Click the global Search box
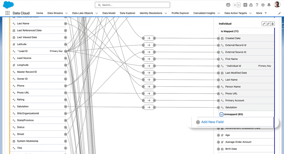 (x=132, y=5)
